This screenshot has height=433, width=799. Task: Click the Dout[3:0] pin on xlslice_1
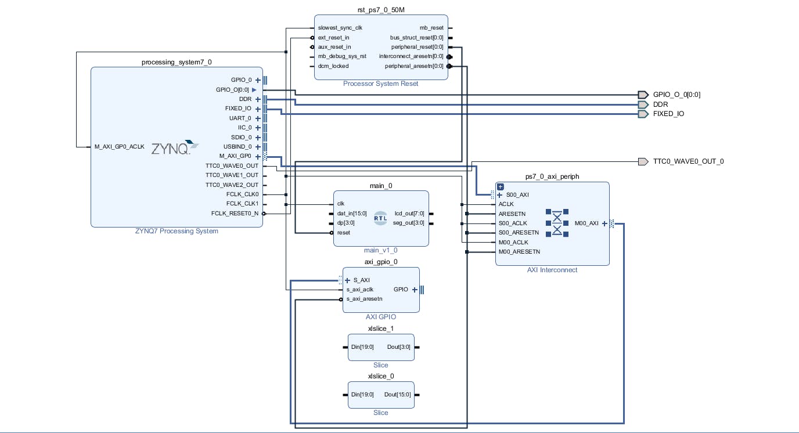(398, 347)
